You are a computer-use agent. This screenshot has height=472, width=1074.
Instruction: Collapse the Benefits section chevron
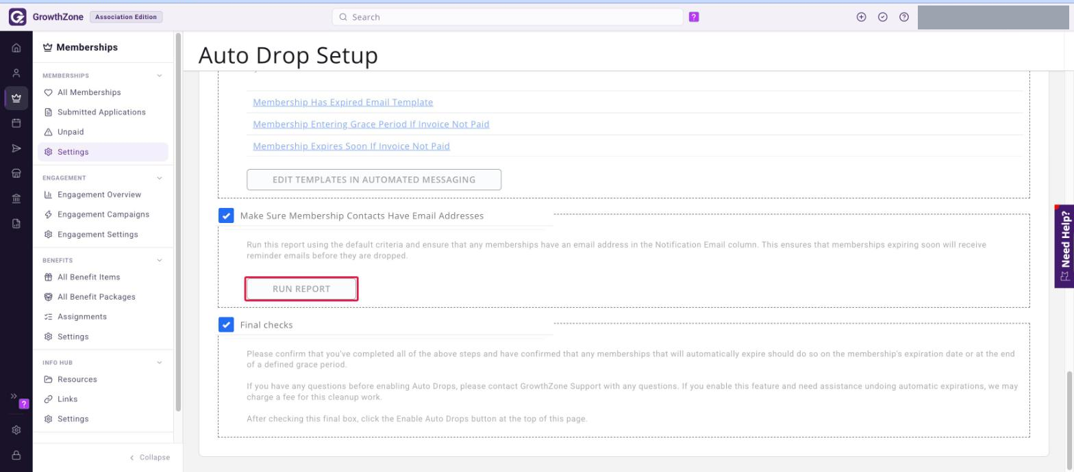point(160,261)
